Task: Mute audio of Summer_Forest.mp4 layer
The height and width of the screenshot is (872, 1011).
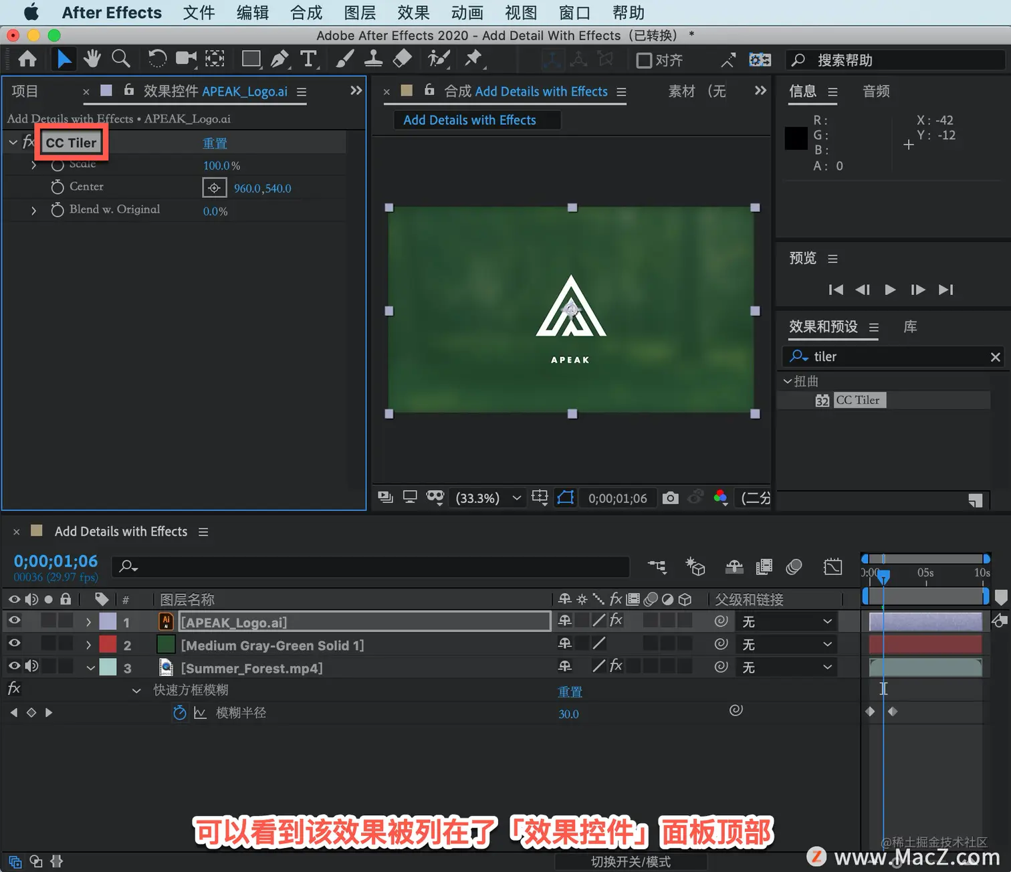Action: [x=31, y=666]
